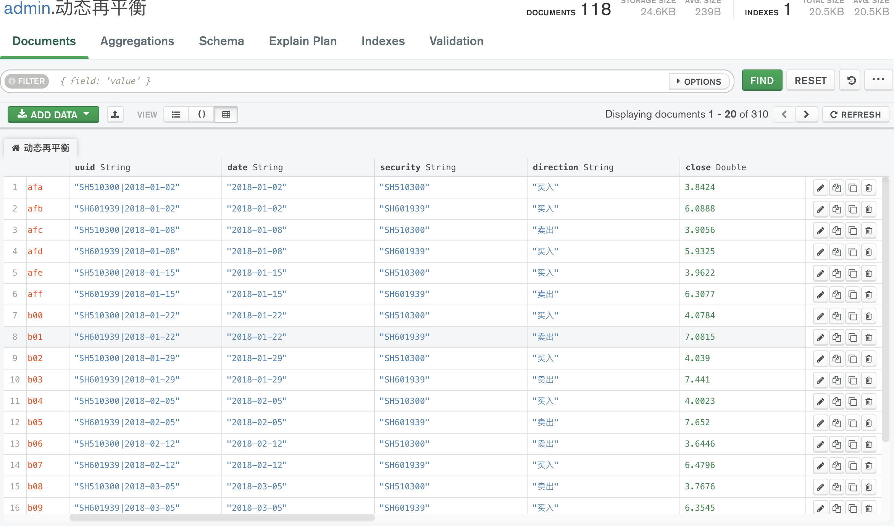The image size is (894, 526).
Task: Click the green FIND button
Action: click(x=762, y=81)
